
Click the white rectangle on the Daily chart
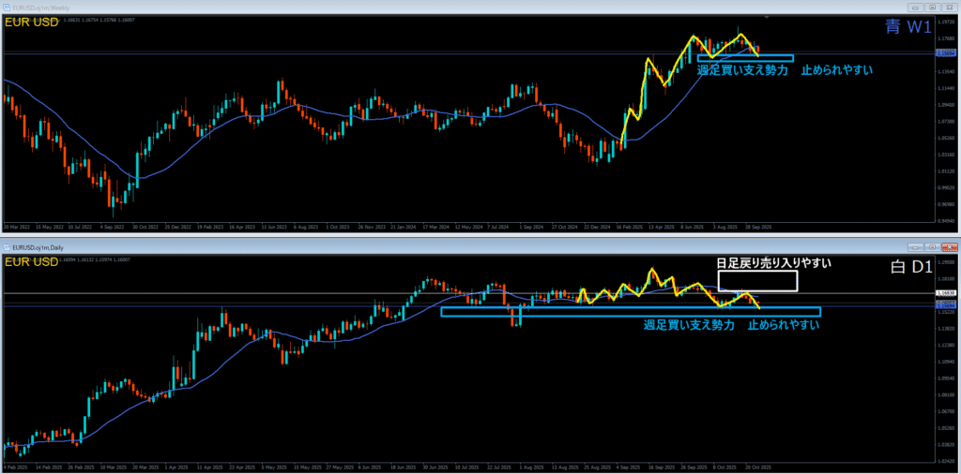point(757,281)
